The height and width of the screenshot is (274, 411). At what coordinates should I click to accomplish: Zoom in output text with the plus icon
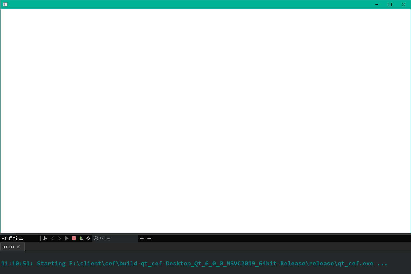142,238
